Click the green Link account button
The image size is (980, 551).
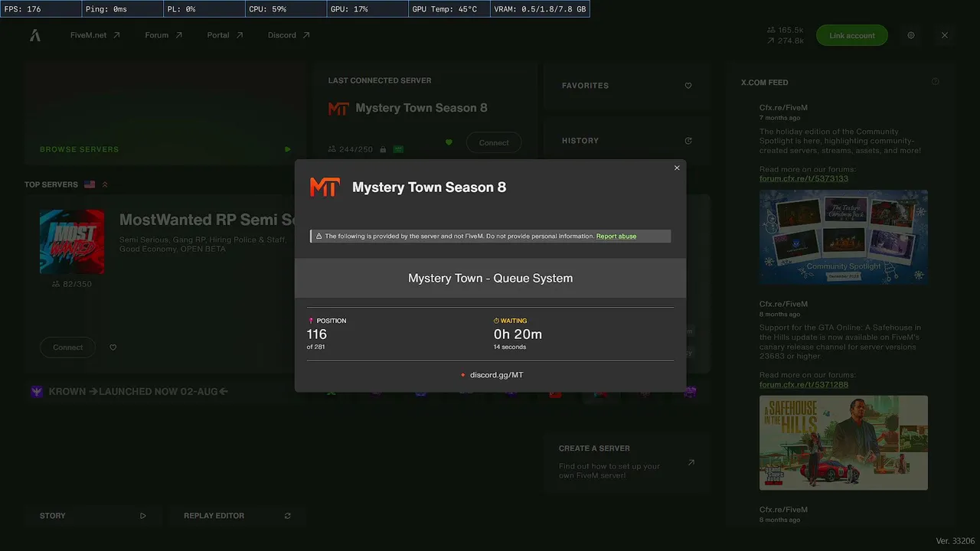click(852, 35)
